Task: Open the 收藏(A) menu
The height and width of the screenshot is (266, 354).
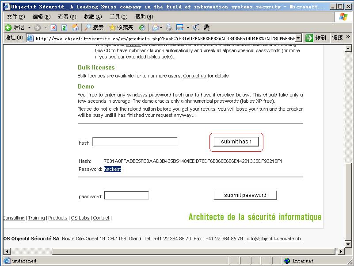Action: click(x=93, y=17)
